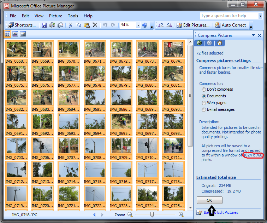Screen dimensions: 267x223
Task: Click the Edit Pictures toolbar button
Action: point(193,25)
